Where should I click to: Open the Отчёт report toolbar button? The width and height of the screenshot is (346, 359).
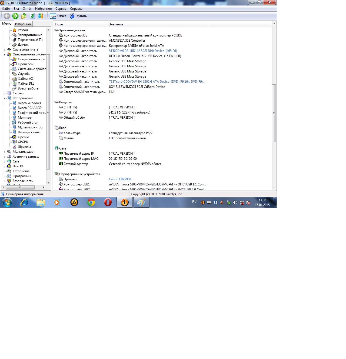[x=58, y=16]
